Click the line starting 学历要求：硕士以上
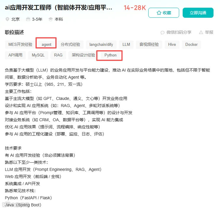Screen dimensions: 220x209 [x=44, y=84]
